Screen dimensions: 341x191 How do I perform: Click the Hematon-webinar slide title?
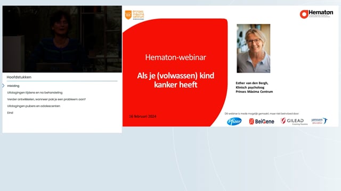(175, 57)
